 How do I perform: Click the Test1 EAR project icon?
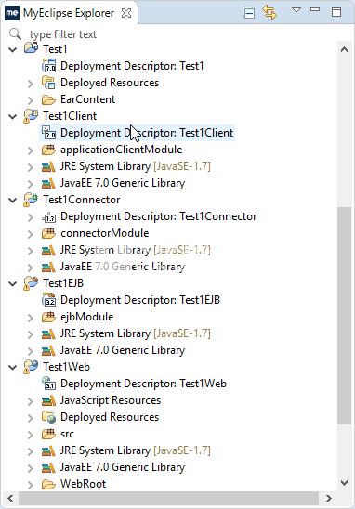[x=32, y=48]
